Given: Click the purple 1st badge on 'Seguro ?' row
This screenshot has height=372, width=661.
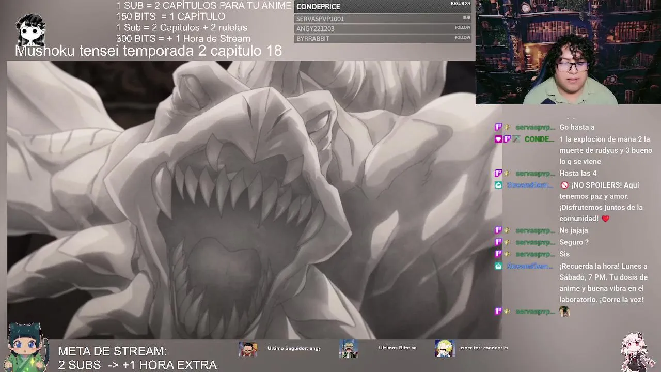Looking at the screenshot, I should [x=498, y=242].
